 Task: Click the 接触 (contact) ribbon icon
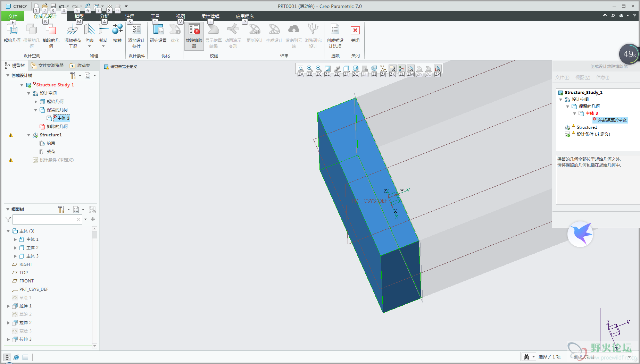(x=117, y=33)
